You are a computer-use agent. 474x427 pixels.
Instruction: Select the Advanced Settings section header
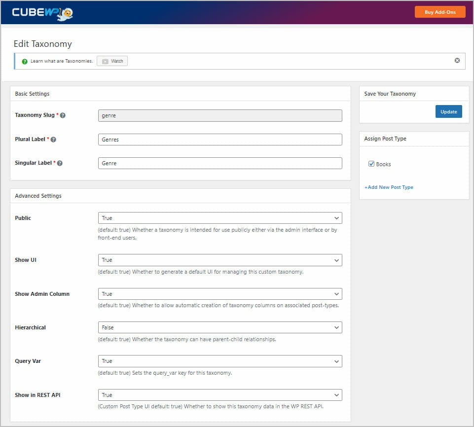click(x=38, y=196)
